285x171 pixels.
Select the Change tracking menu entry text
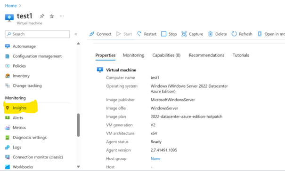click(x=27, y=85)
